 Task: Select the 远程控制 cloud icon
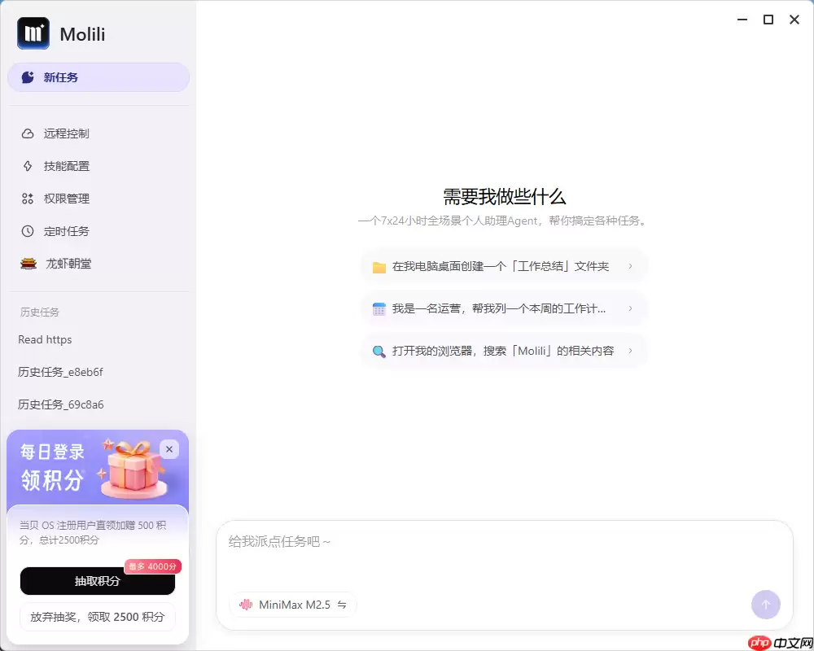27,133
